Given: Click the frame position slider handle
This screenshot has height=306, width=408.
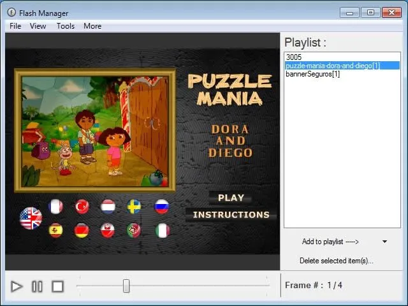Looking at the screenshot, I should click(x=126, y=286).
